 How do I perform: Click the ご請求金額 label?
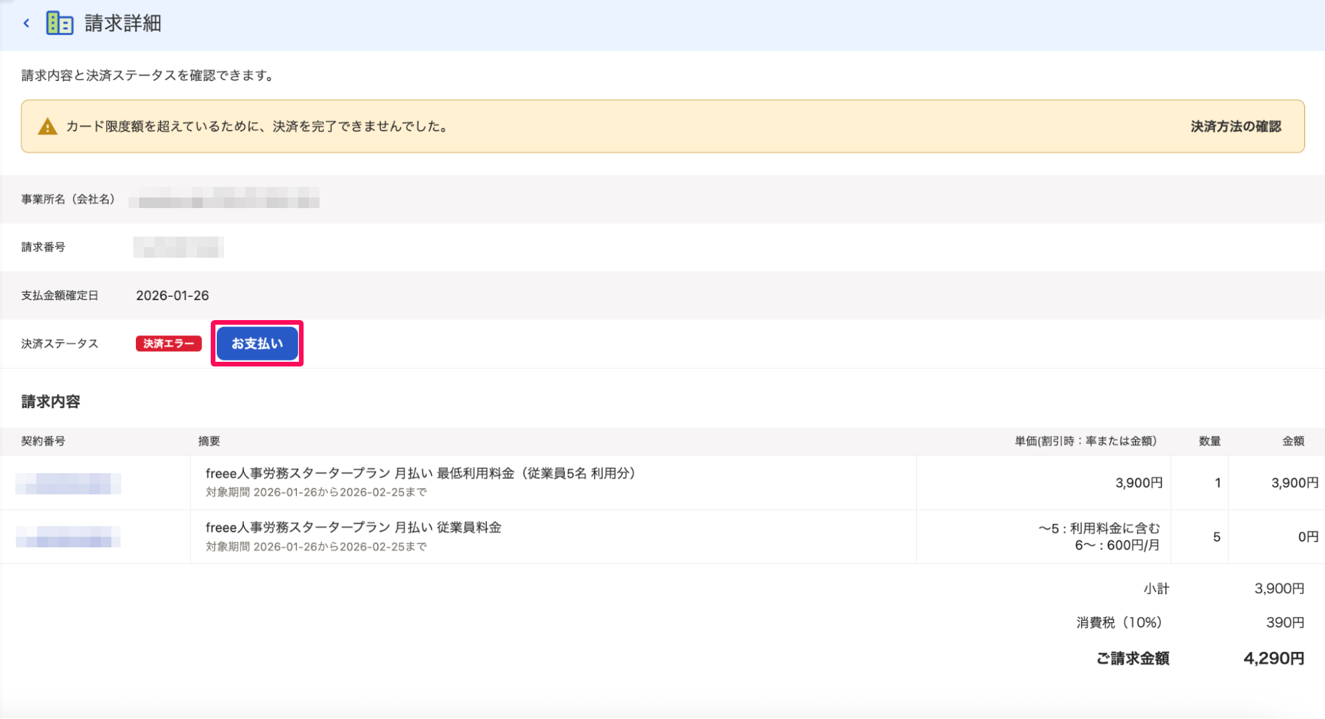click(x=1133, y=659)
